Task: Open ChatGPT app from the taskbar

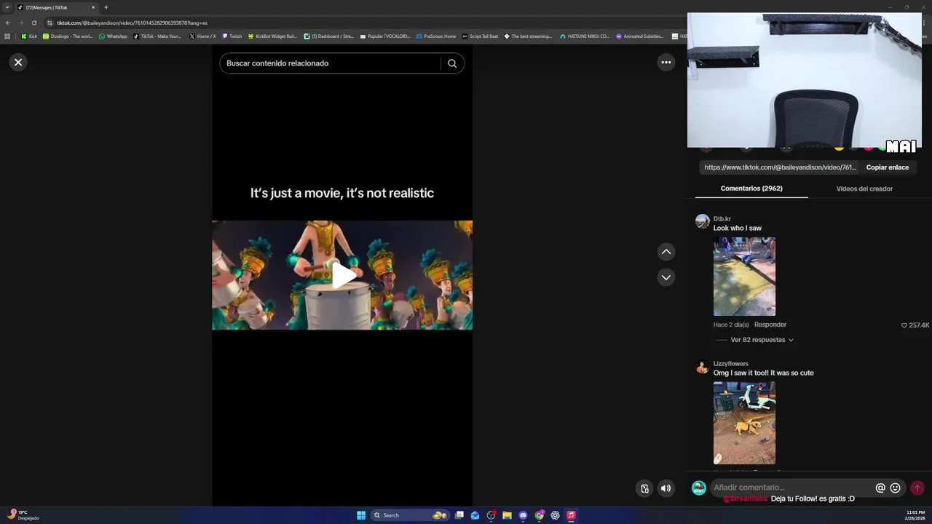Action: (555, 515)
